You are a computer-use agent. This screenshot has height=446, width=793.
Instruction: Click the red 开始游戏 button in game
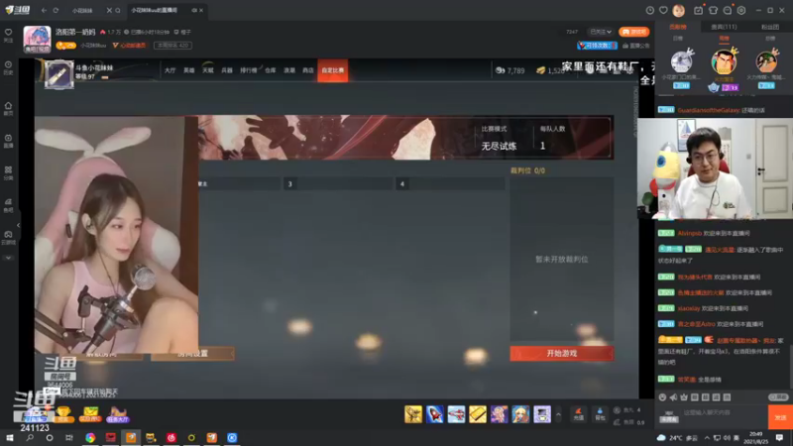point(561,354)
